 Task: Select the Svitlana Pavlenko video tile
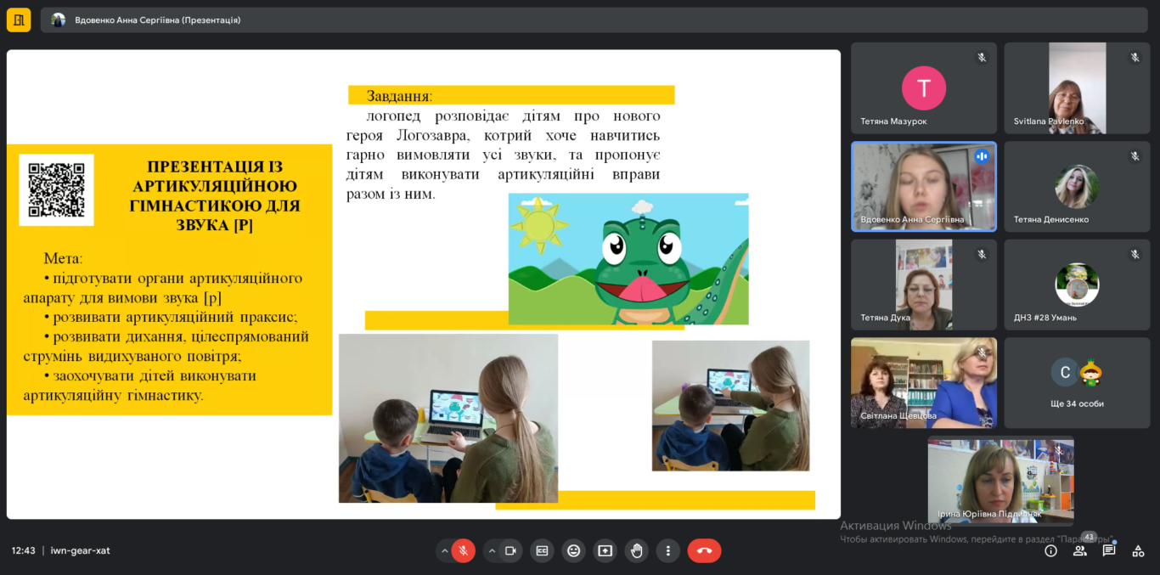tap(1077, 88)
